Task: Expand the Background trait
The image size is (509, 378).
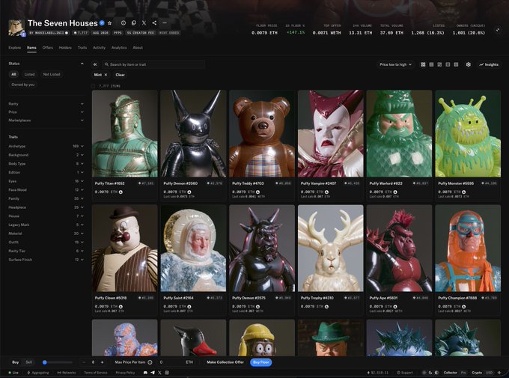Action: click(46, 155)
